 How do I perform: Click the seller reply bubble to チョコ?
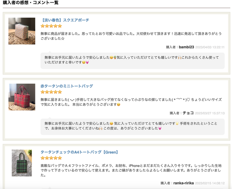(x=132, y=127)
